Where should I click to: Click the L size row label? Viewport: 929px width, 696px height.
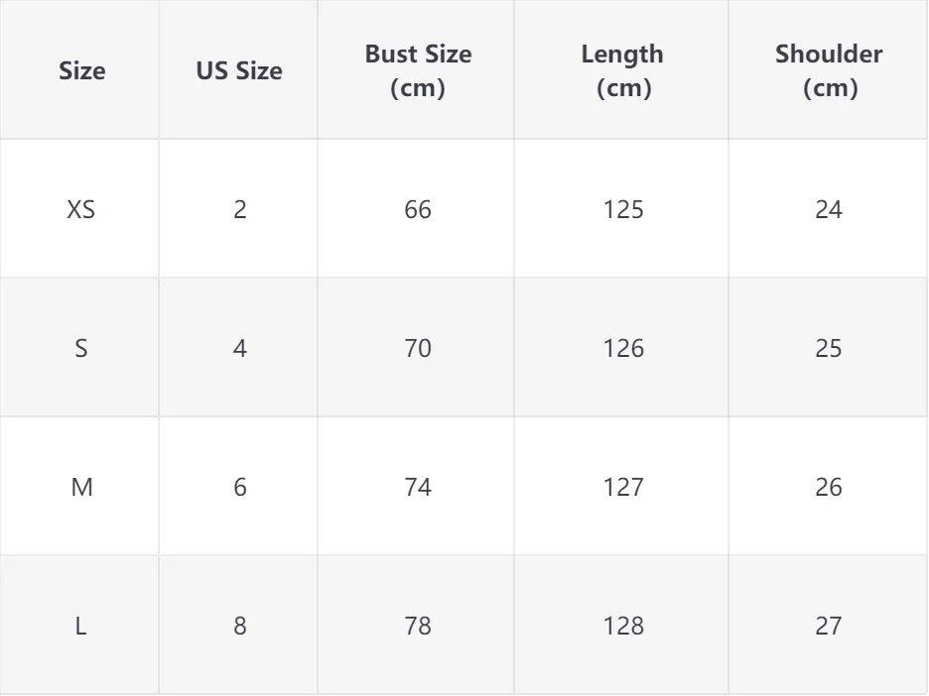(x=81, y=626)
